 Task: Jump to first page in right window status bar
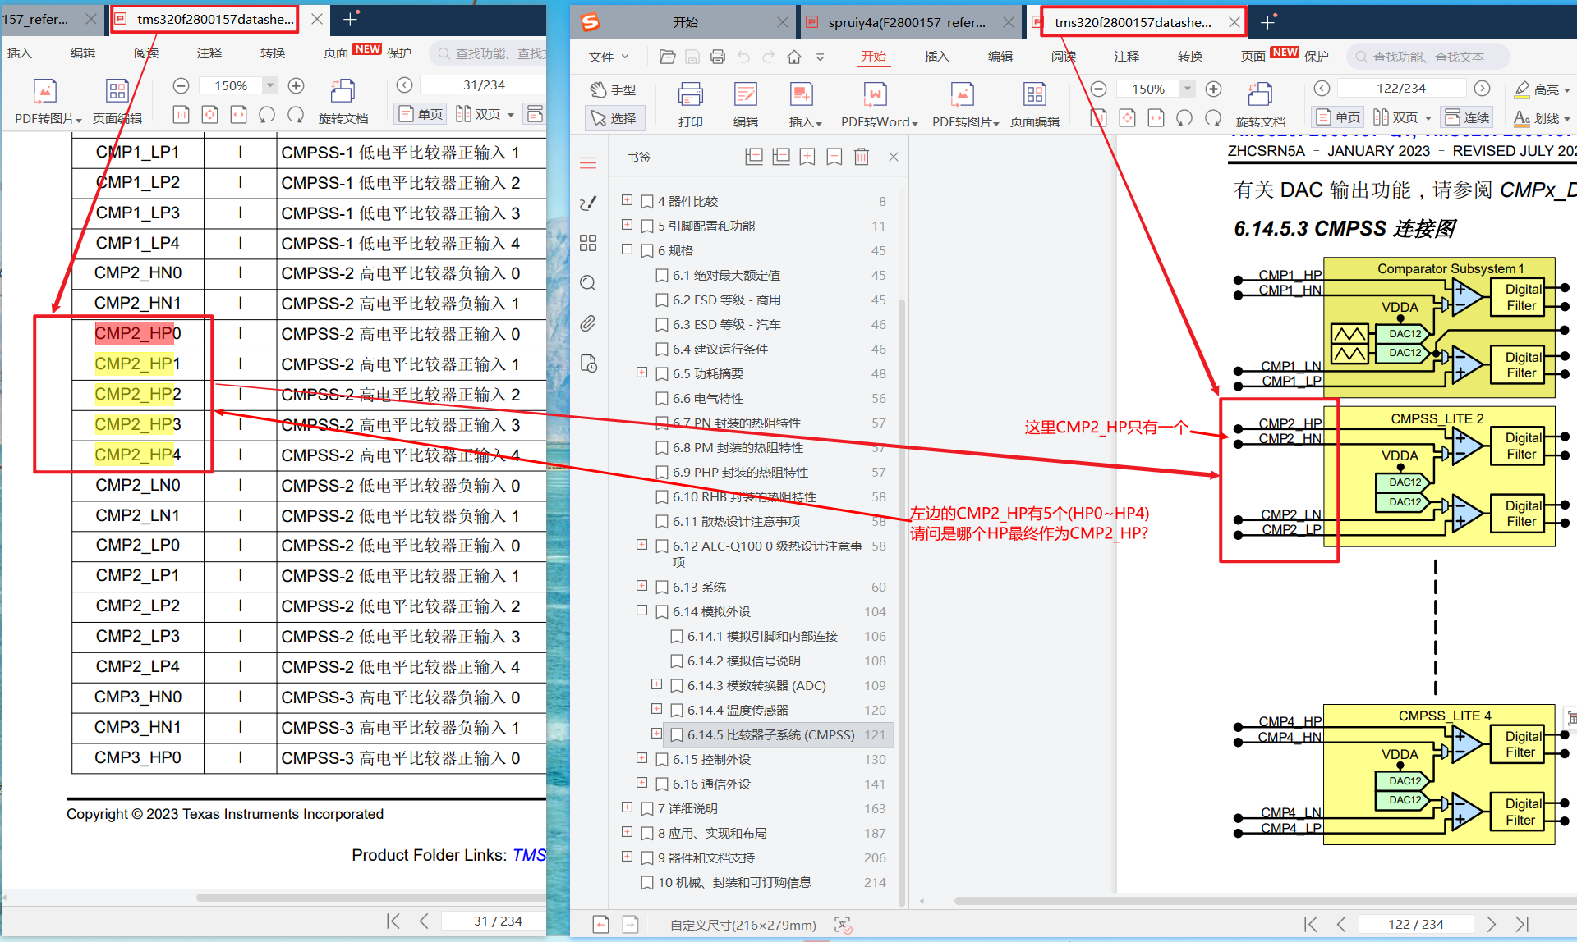click(x=1311, y=924)
